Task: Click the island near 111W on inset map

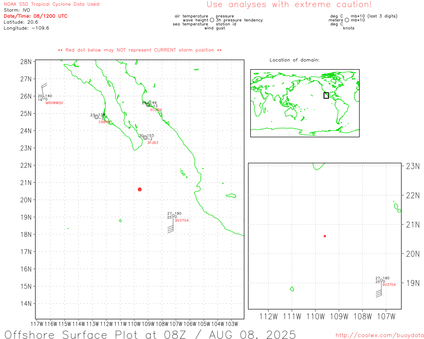Action: click(x=292, y=289)
